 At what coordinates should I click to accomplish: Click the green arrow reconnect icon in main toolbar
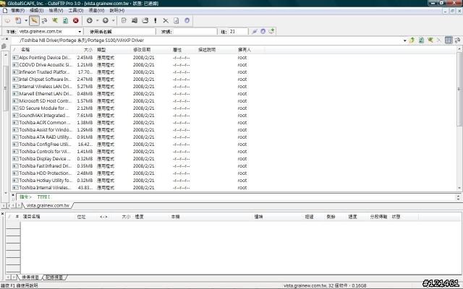click(55, 21)
